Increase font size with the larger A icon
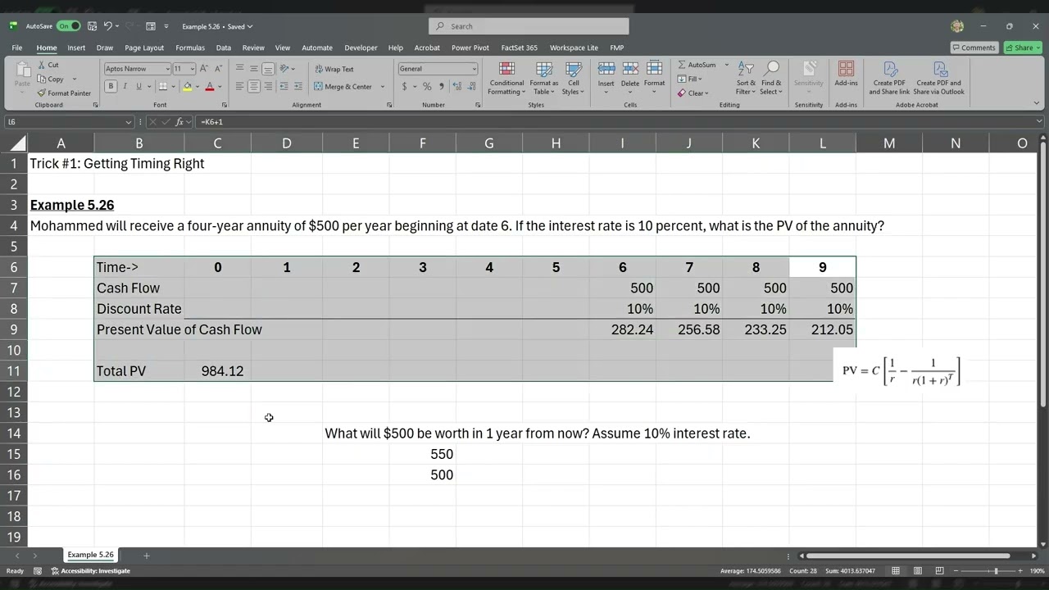 click(204, 69)
